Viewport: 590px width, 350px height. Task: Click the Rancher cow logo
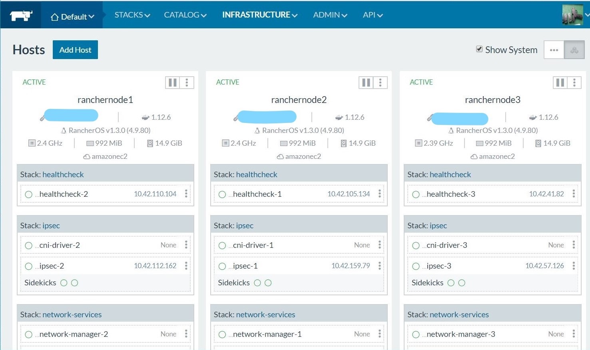click(21, 15)
